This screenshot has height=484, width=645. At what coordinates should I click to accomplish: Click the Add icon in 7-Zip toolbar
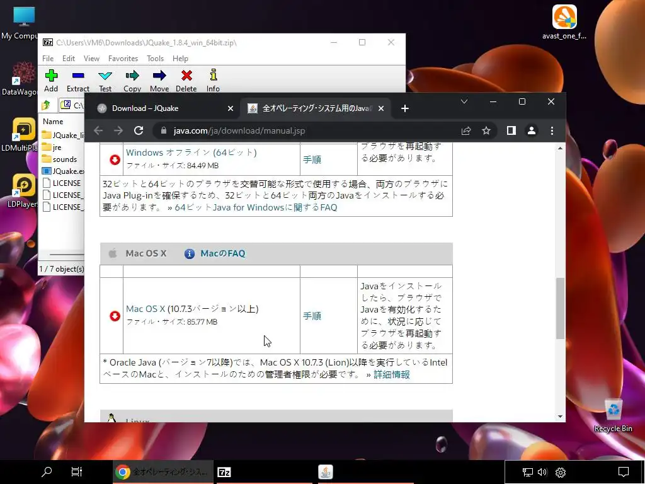coord(51,76)
